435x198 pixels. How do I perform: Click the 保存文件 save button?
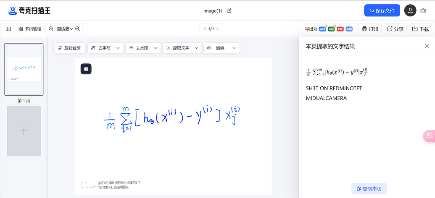click(382, 10)
